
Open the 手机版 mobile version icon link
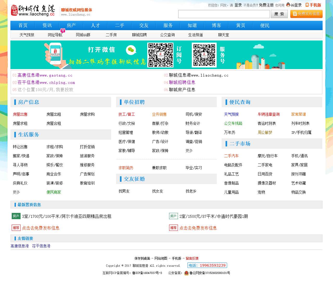pyautogui.click(x=313, y=5)
